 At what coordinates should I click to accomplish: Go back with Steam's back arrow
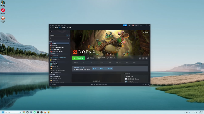50,28
